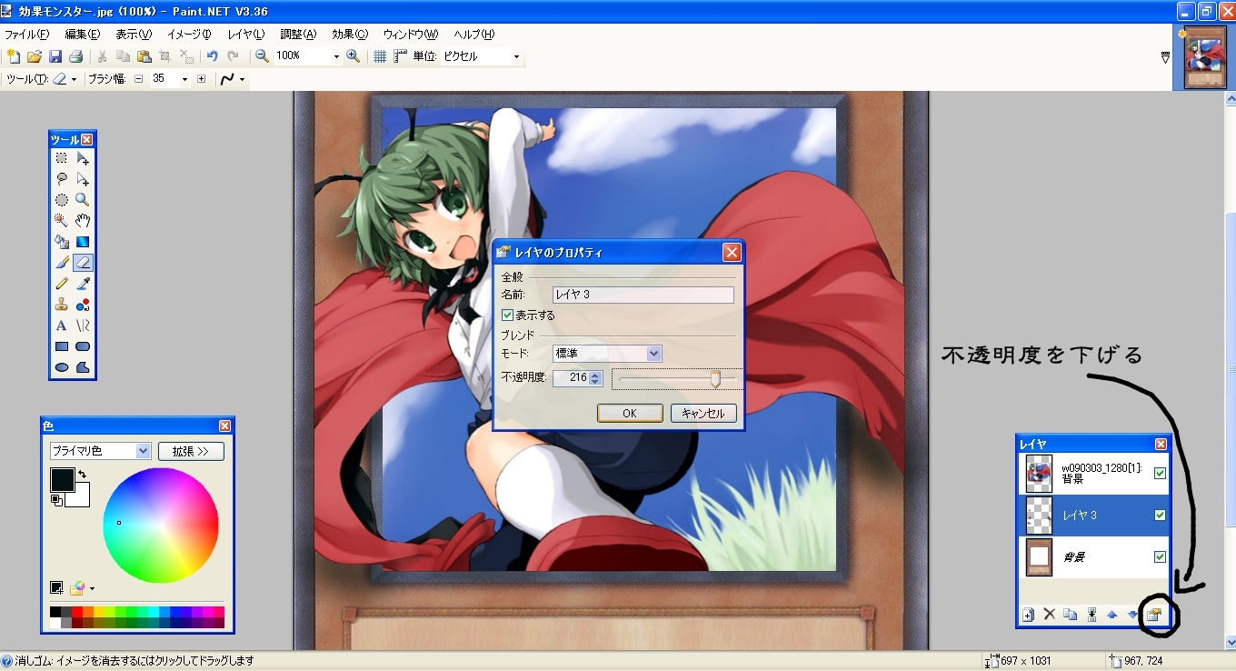This screenshot has height=671, width=1236.
Task: Select the Line/Curve tool
Action: (x=83, y=325)
